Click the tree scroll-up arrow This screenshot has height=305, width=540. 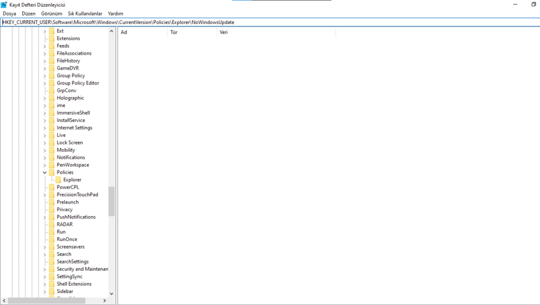[x=111, y=31]
